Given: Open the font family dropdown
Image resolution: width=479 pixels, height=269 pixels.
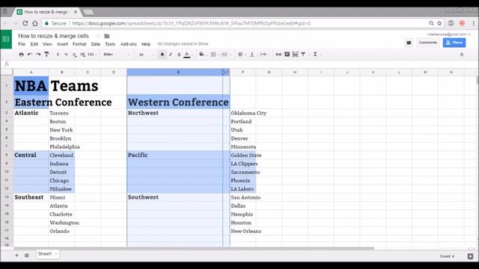Looking at the screenshot, I should pos(117,55).
